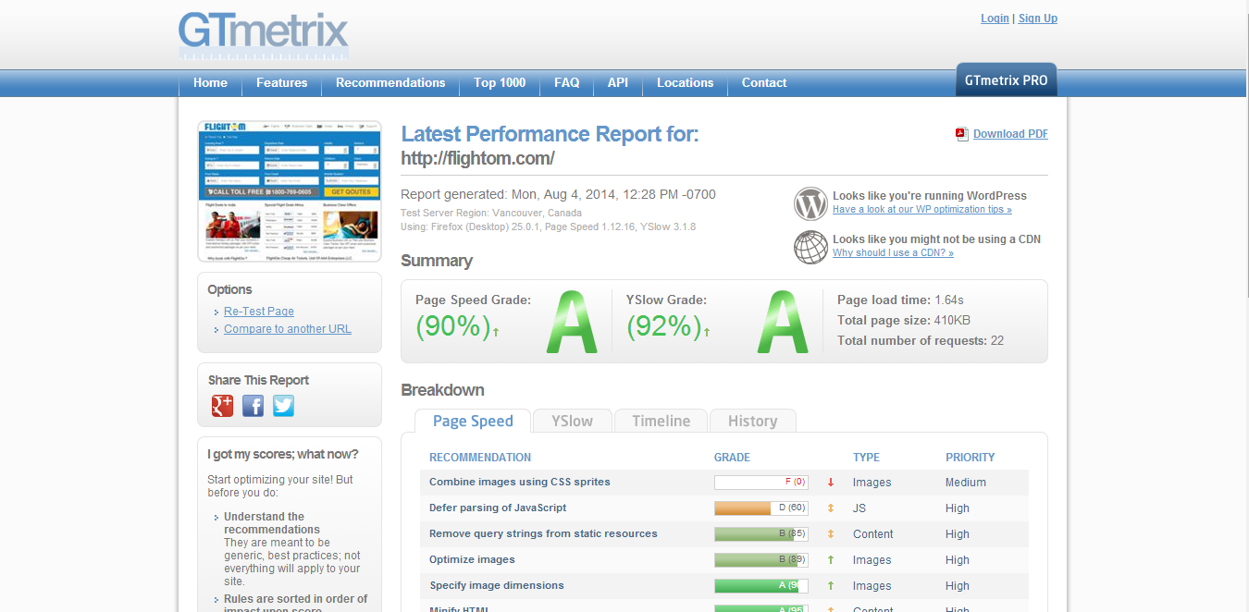Share report on Facebook
The image size is (1249, 612).
tap(253, 405)
